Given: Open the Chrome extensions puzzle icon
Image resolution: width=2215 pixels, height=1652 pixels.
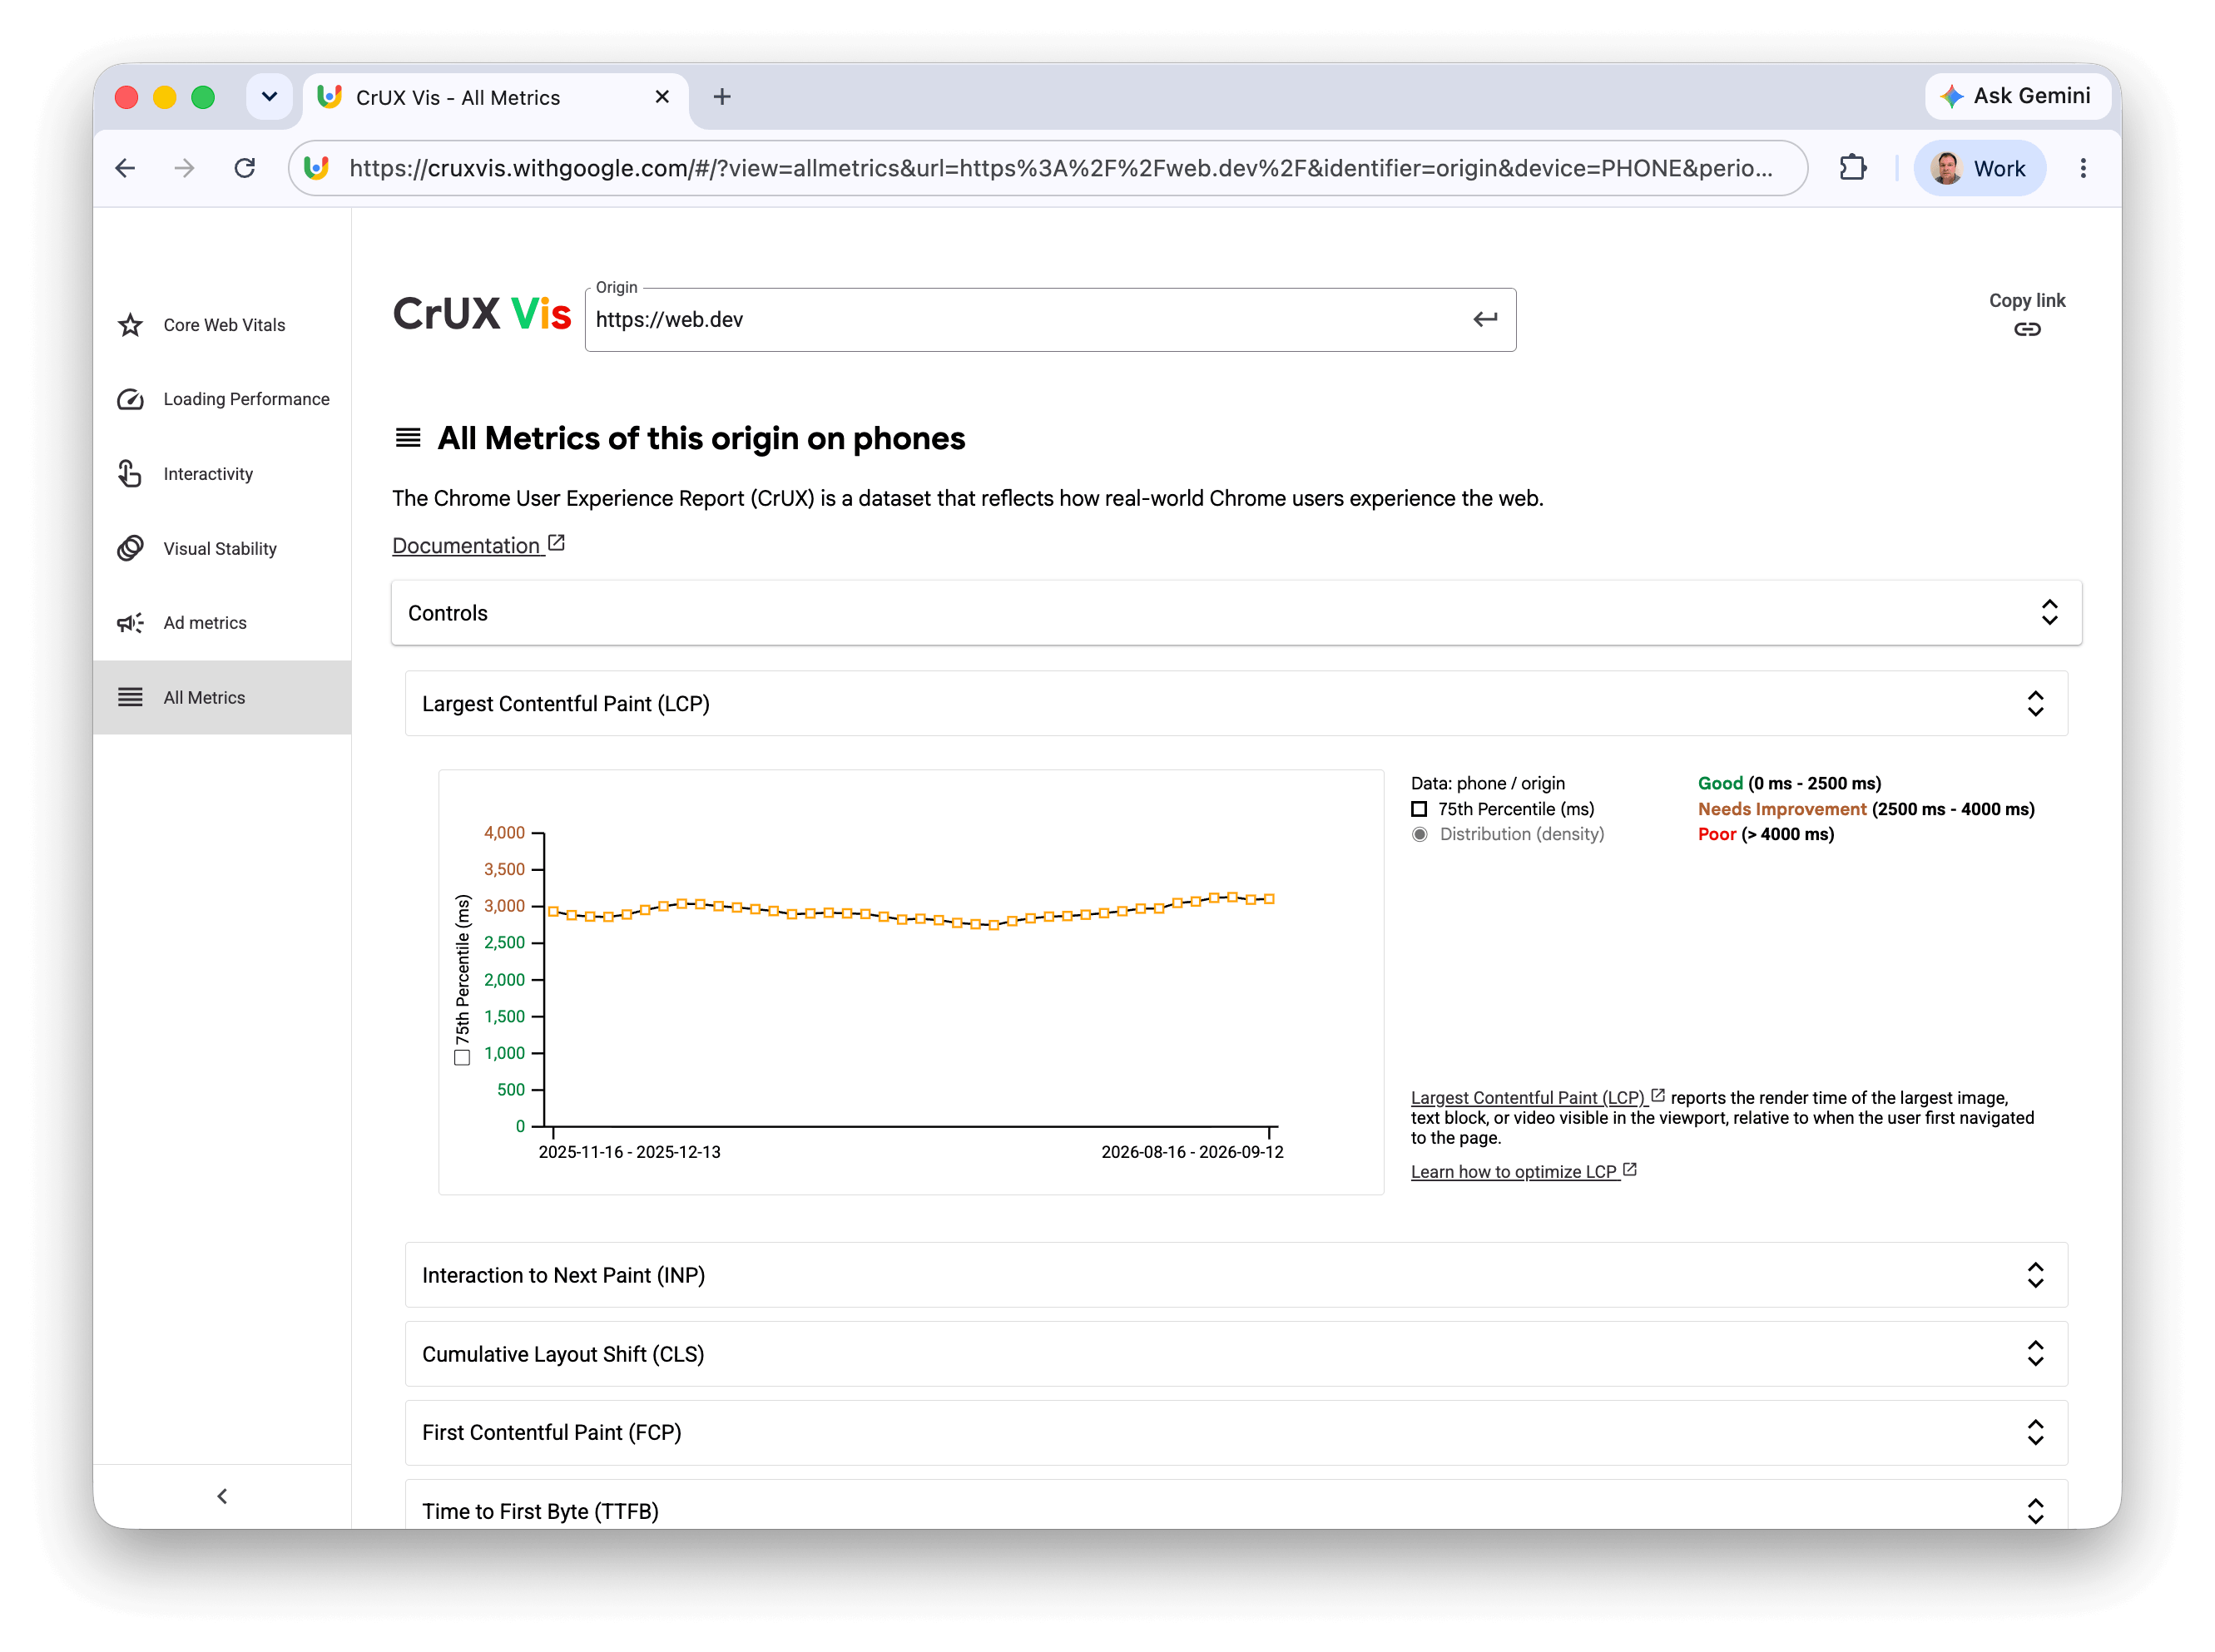Looking at the screenshot, I should [x=1853, y=168].
